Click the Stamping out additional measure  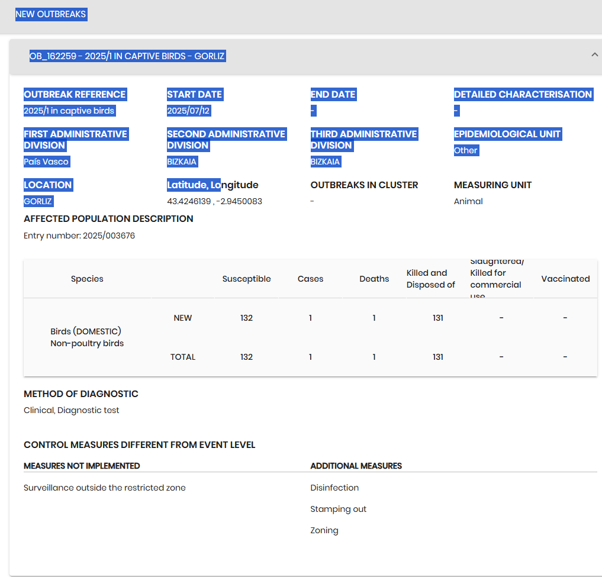[338, 509]
